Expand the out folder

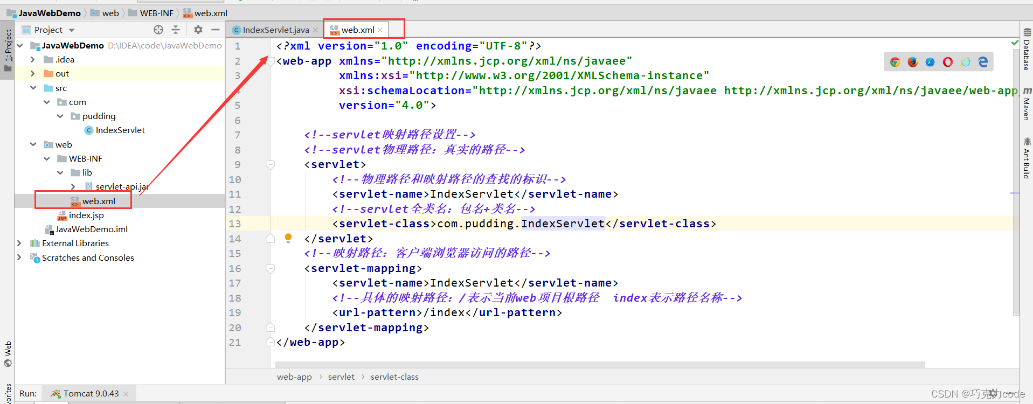(33, 73)
